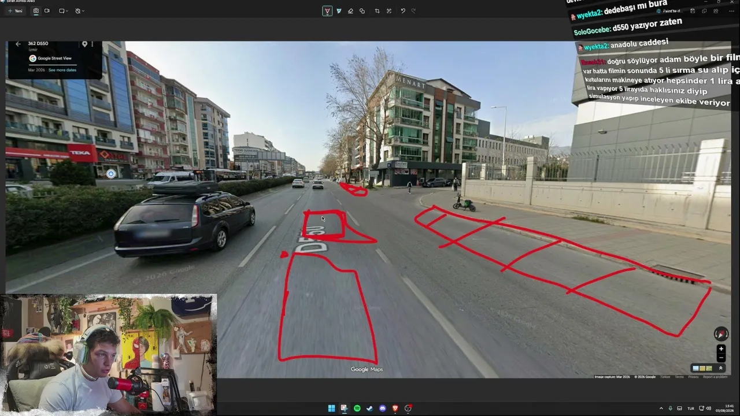
Task: Select the middle map layer thumbnail
Action: pos(702,368)
